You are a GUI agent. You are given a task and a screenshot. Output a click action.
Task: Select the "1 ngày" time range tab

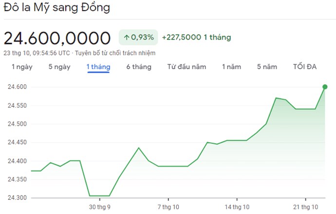[x=22, y=67]
